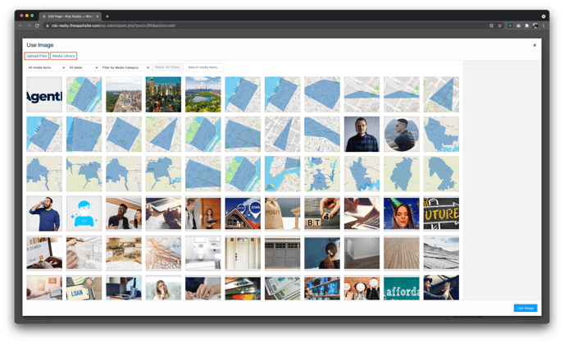Select the gray garage door thumbnail
This screenshot has width=564, height=343.
pos(282,253)
